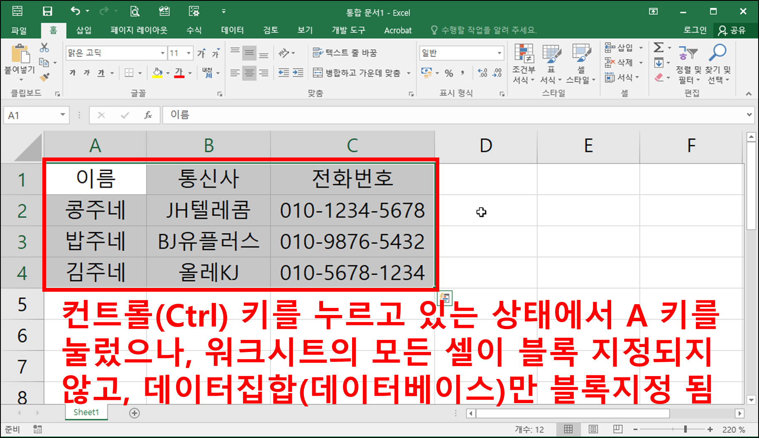The height and width of the screenshot is (438, 759).
Task: Toggle underline formatting
Action: [x=101, y=73]
